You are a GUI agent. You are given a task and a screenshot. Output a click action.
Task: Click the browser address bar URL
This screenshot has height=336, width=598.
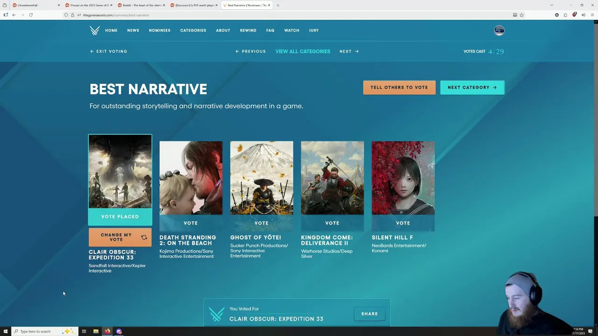tap(116, 15)
